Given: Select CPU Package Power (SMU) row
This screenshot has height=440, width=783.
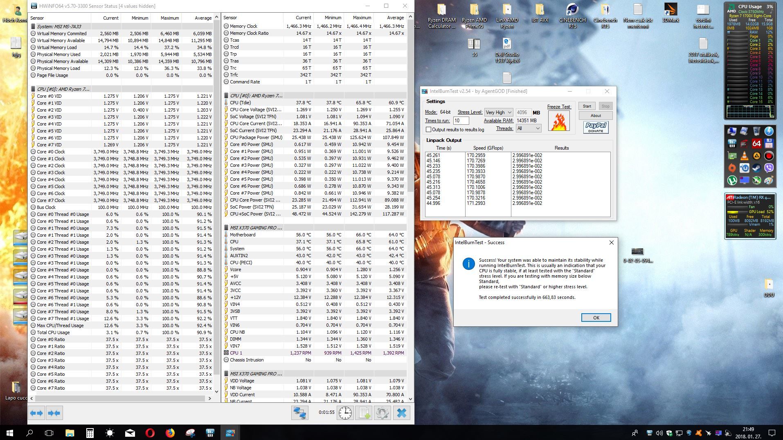Looking at the screenshot, I should click(314, 137).
